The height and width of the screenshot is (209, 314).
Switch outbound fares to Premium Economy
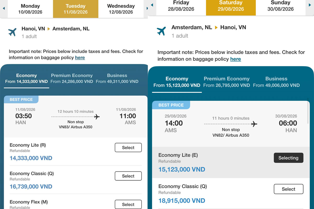(72, 78)
